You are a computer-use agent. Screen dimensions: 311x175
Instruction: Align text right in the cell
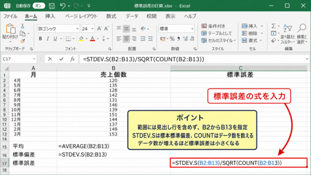[134, 39]
